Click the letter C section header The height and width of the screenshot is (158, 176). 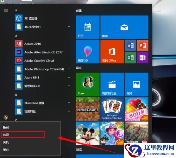[16, 120]
